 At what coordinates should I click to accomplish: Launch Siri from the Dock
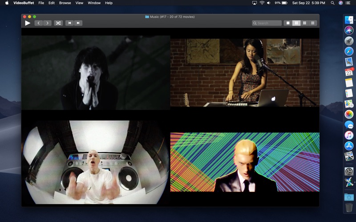tap(349, 30)
